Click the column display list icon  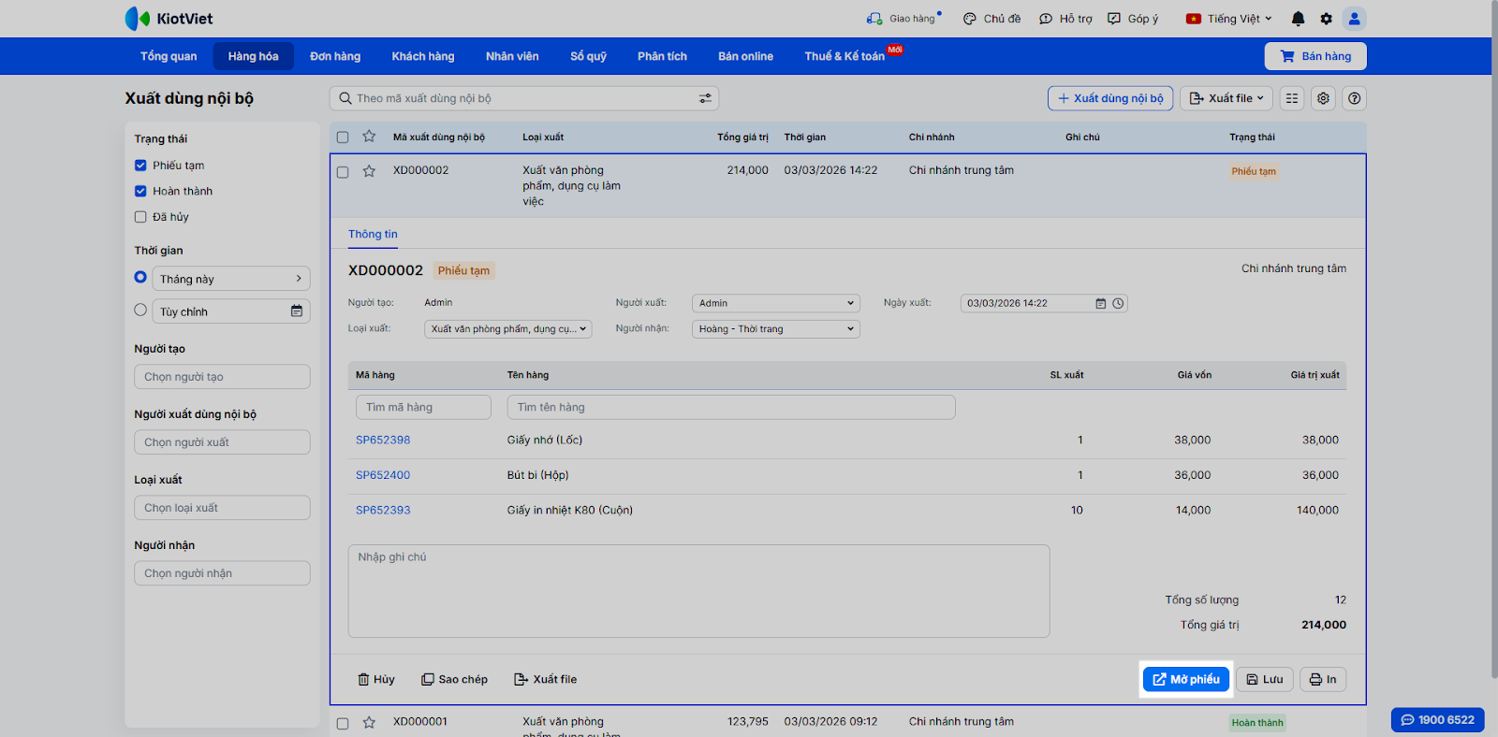click(1292, 98)
